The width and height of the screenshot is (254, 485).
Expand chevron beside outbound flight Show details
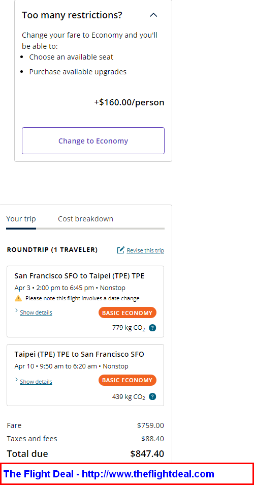point(16,310)
